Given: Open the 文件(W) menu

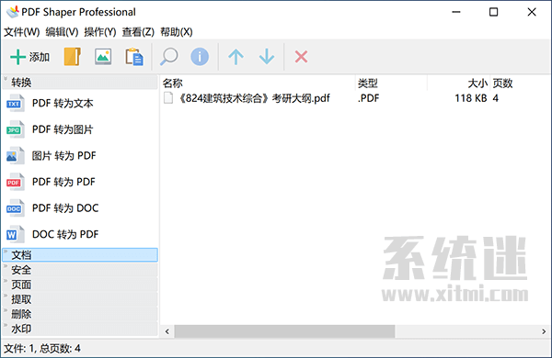Looking at the screenshot, I should 21,32.
